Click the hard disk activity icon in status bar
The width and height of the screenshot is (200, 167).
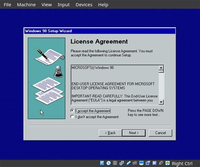pos(102,163)
